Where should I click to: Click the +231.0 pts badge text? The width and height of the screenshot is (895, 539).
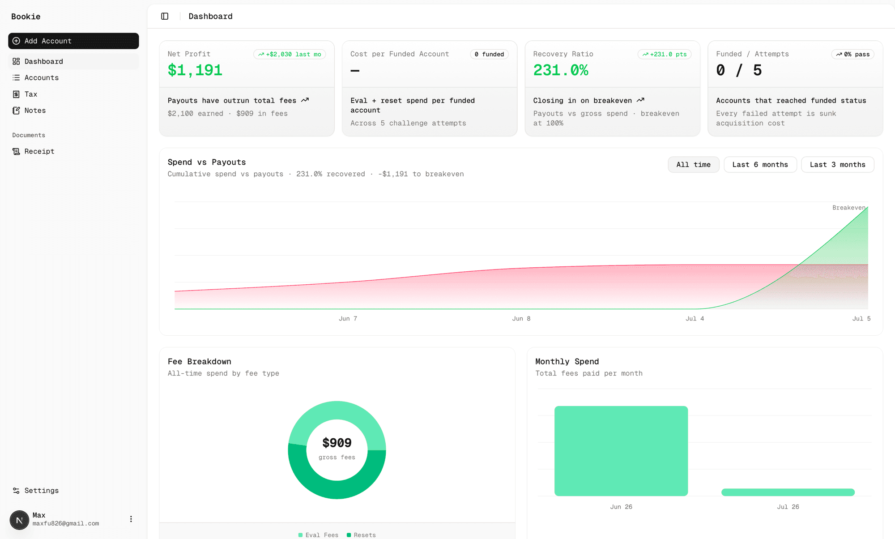tap(669, 54)
